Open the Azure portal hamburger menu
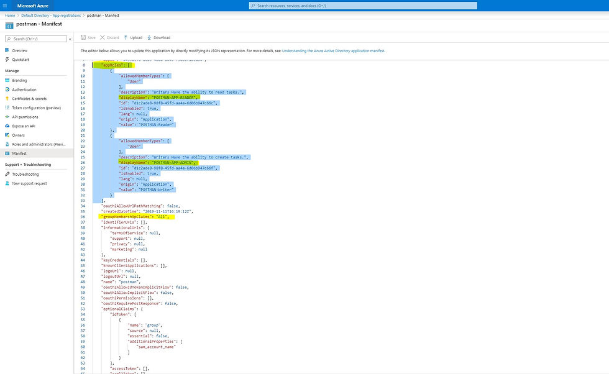Screen dimensions: 609x374 pyautogui.click(x=5, y=6)
